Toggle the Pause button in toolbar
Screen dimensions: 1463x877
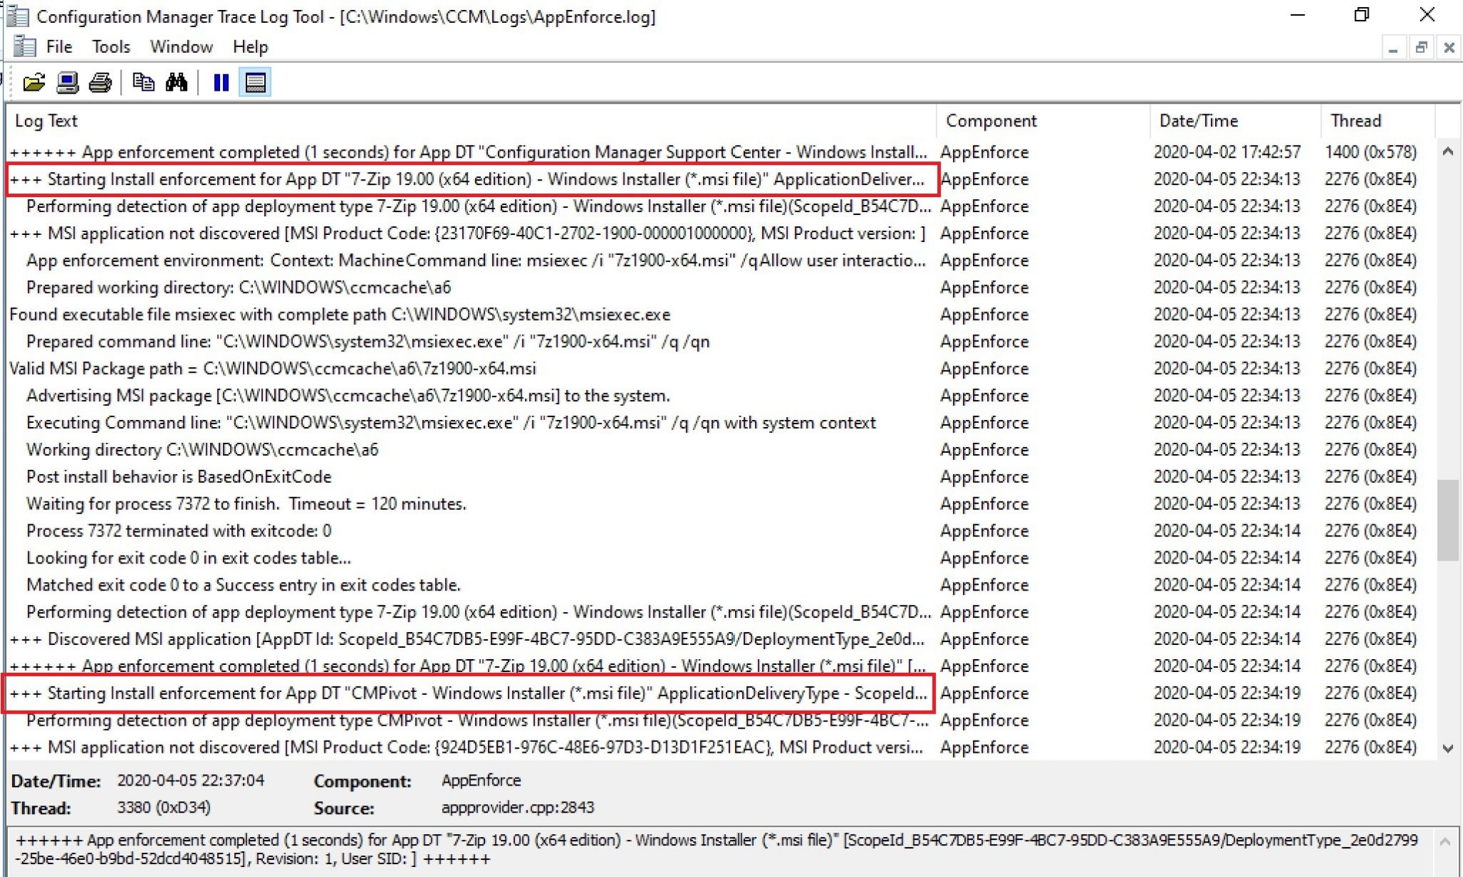tap(221, 83)
